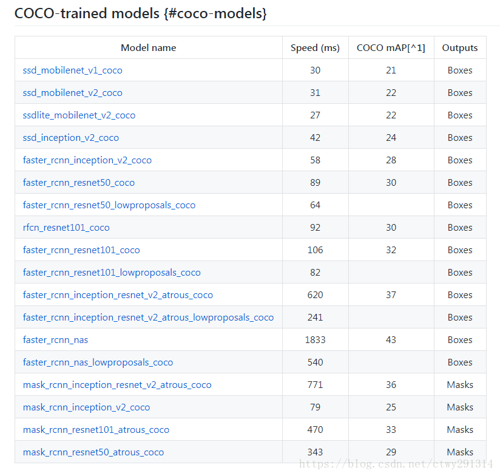Open the mask_rcnn_inception_v2_coco link

[x=86, y=408]
